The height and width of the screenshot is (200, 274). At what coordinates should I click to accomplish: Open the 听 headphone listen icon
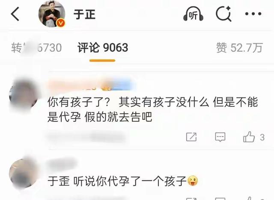point(193,14)
